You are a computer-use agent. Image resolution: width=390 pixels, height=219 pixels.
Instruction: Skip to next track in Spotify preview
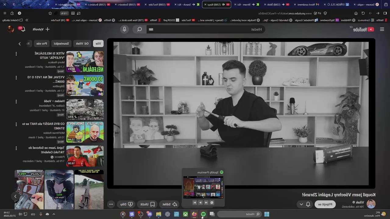(194, 203)
